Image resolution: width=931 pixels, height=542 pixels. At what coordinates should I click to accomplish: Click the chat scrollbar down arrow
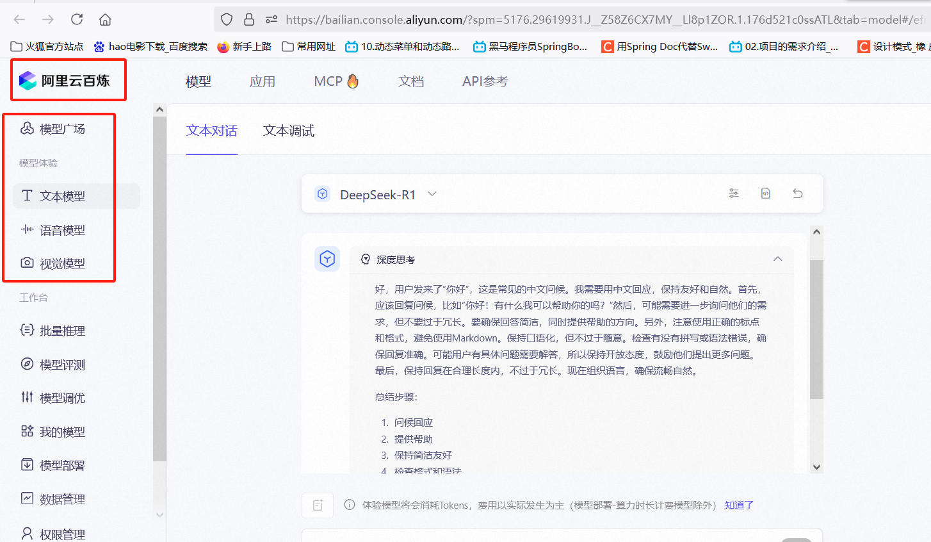point(816,467)
